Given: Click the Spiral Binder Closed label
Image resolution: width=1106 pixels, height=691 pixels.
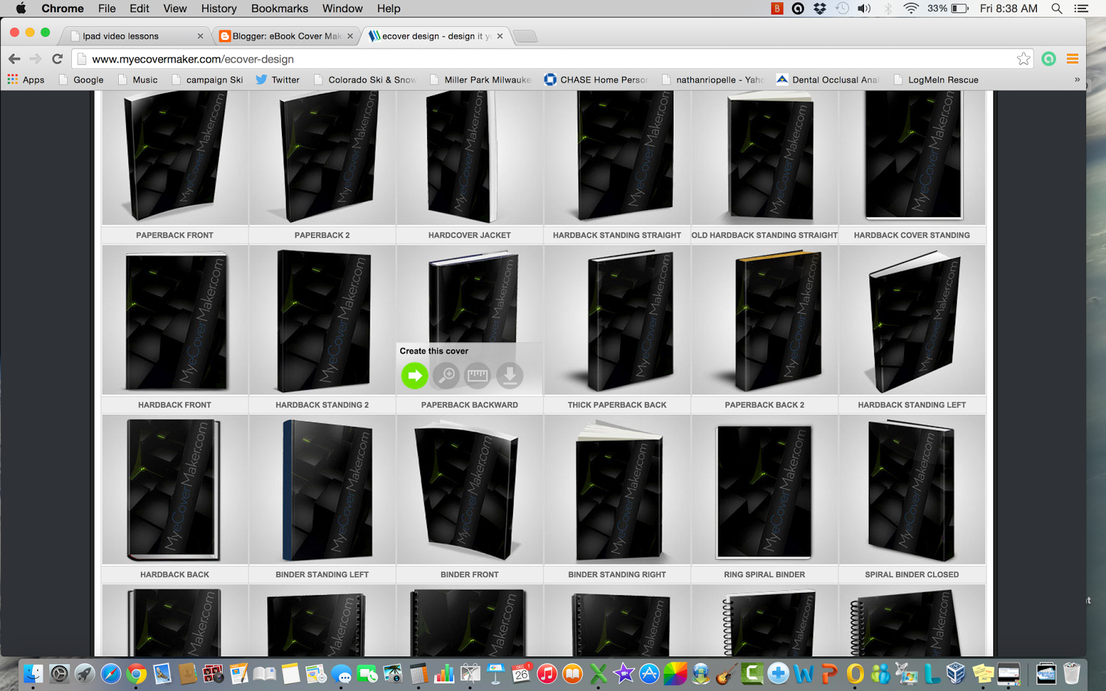Looking at the screenshot, I should (x=912, y=574).
